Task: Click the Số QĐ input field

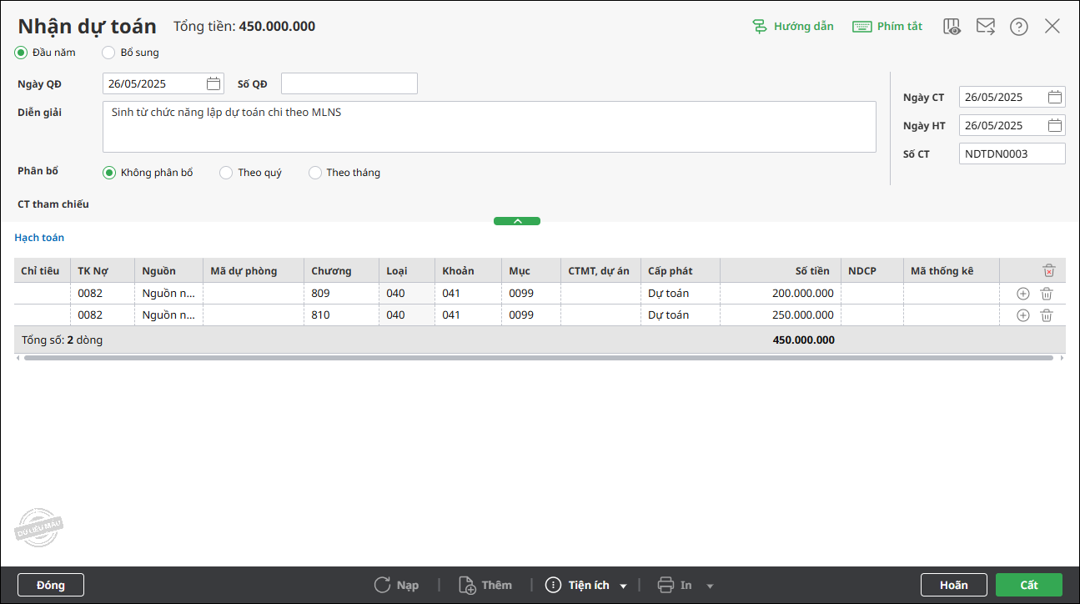Action: [x=349, y=83]
